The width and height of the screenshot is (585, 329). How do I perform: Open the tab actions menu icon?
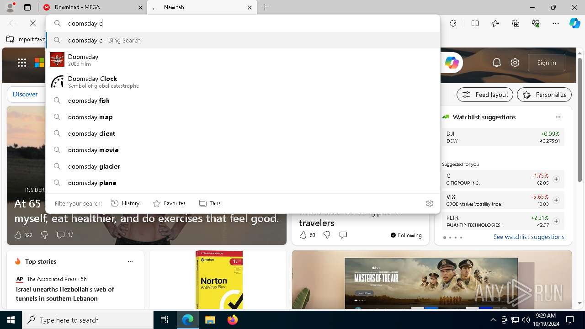click(27, 7)
